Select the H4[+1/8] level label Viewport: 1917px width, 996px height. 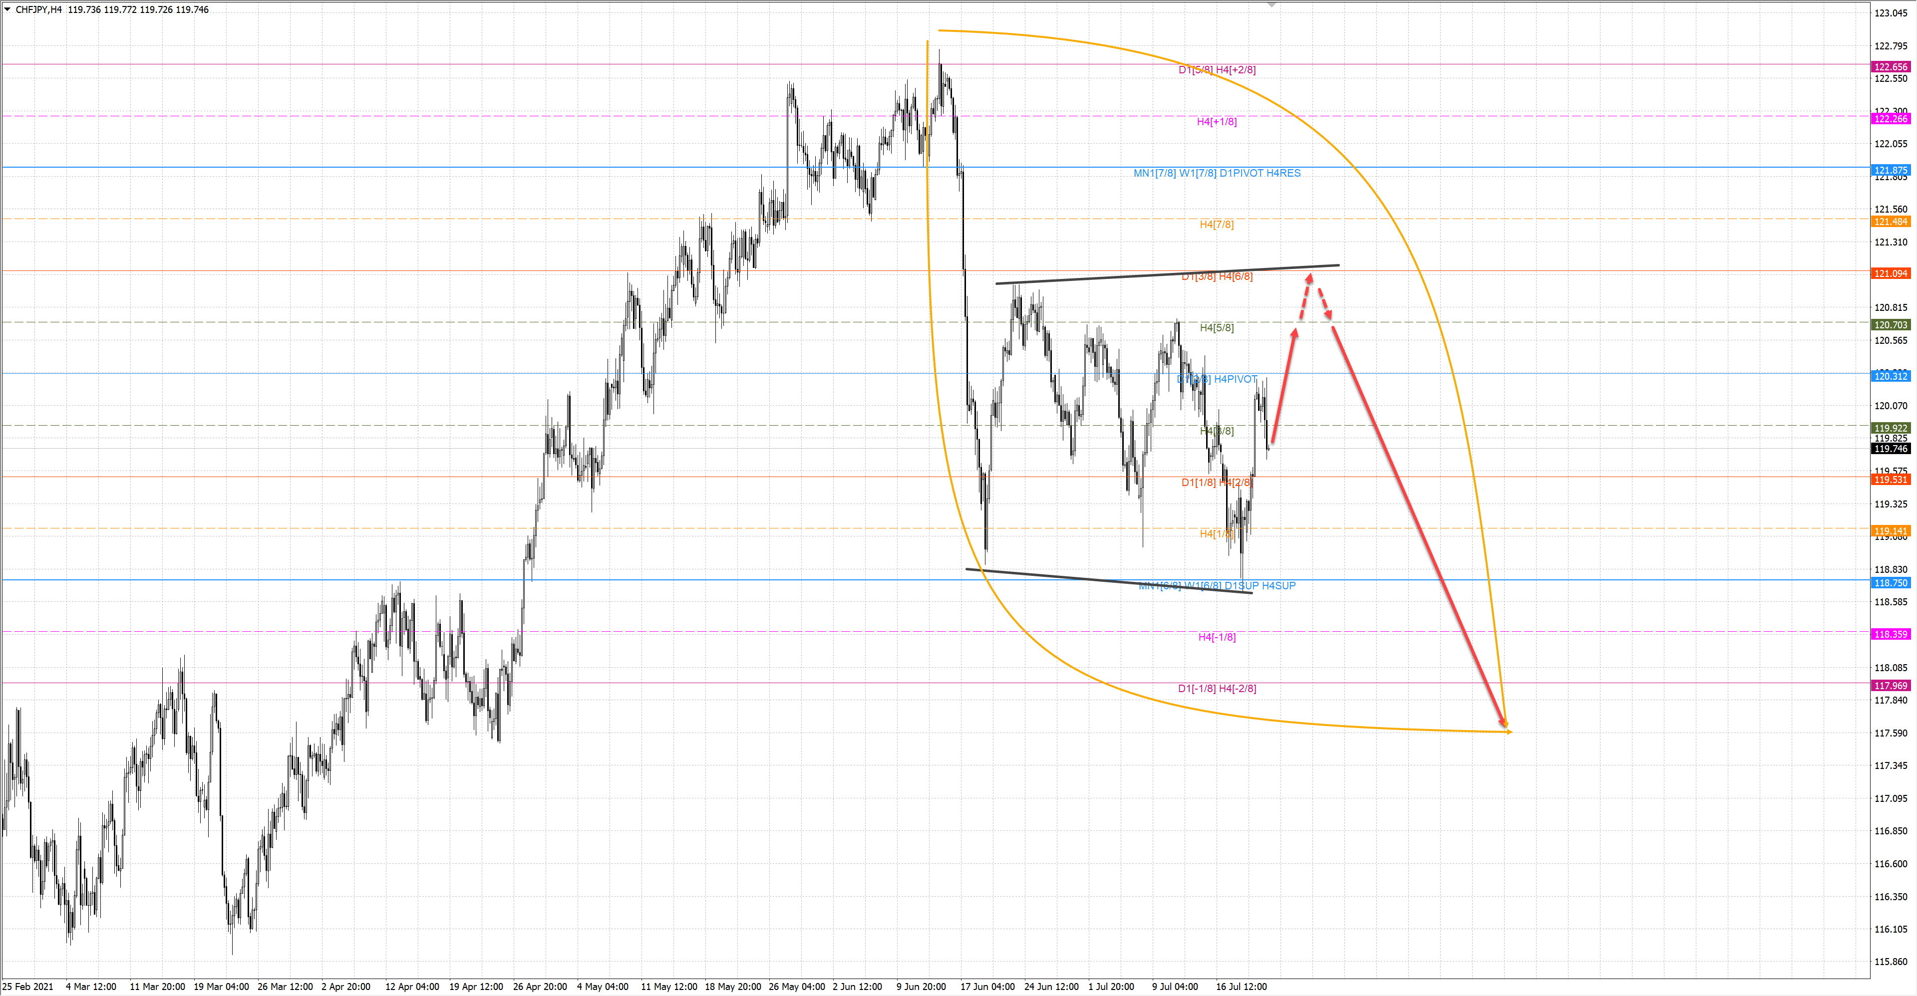[1217, 121]
